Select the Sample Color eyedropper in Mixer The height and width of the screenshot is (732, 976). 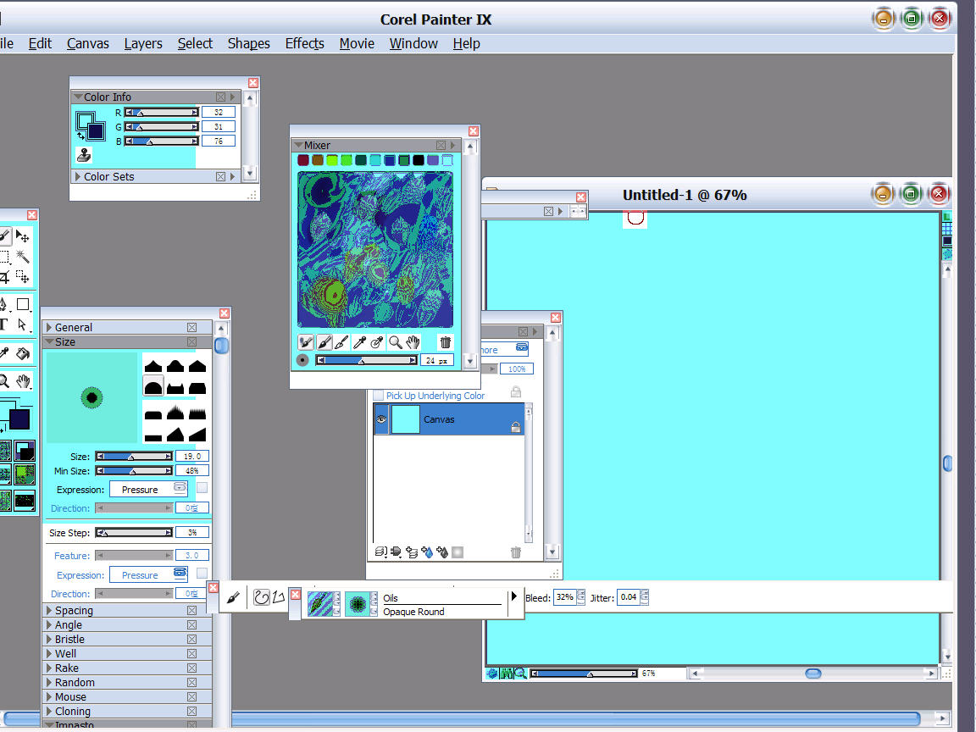click(x=359, y=342)
